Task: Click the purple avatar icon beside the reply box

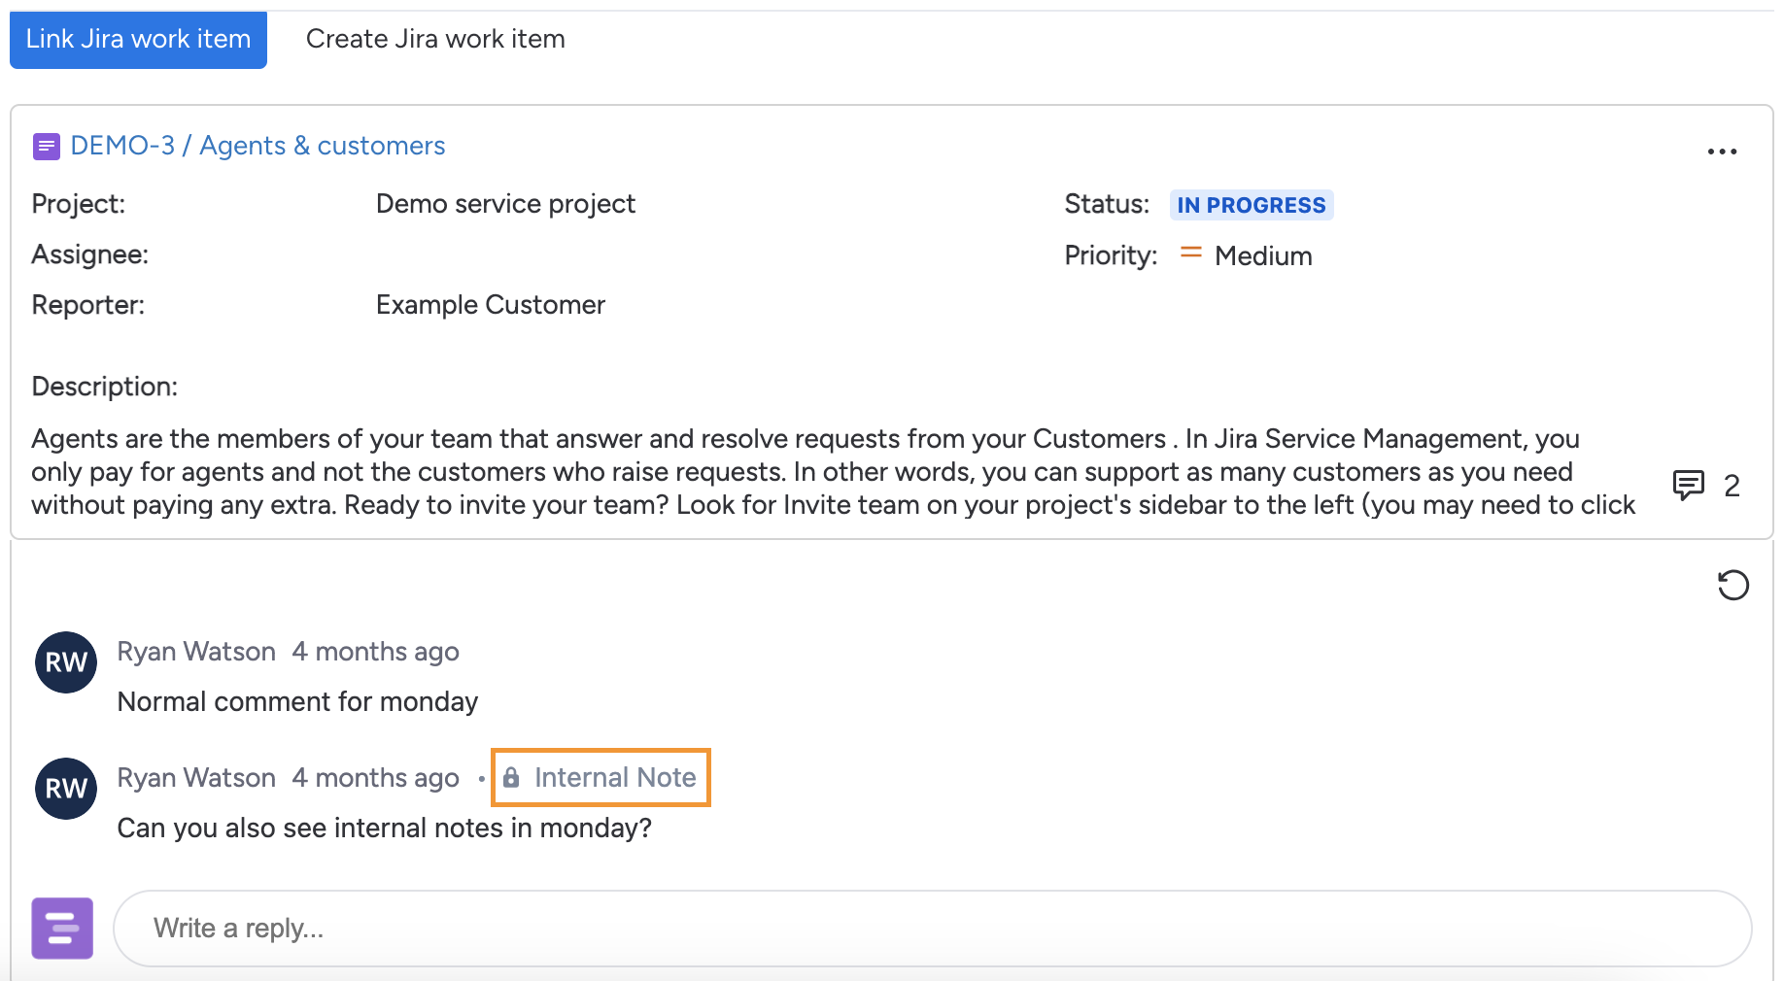Action: coord(62,928)
